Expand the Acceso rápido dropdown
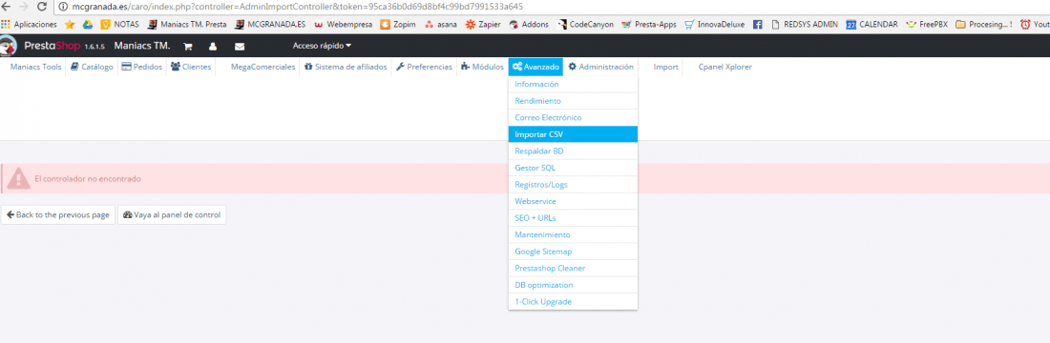Image resolution: width=1050 pixels, height=343 pixels. (x=322, y=46)
